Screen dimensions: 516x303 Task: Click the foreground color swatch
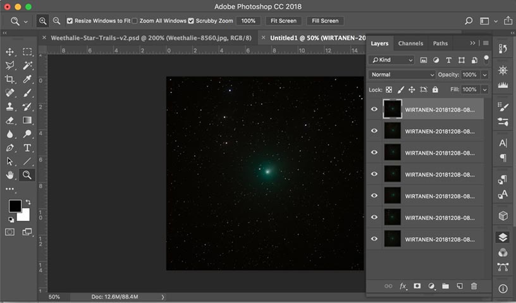coord(15,206)
